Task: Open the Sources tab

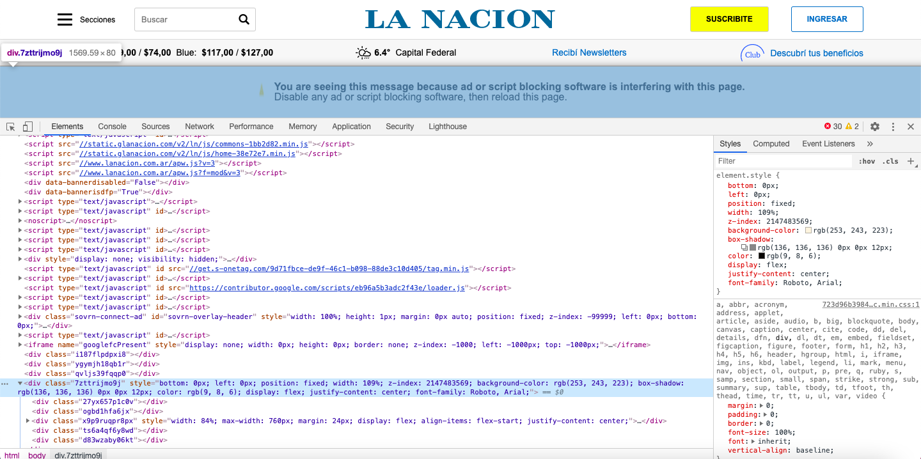Action: tap(155, 127)
